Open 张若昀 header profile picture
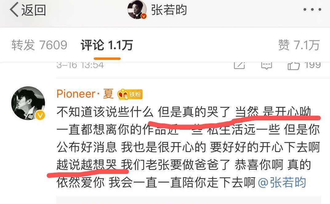Image resolution: width=330 pixels, height=204 pixels. point(137,10)
